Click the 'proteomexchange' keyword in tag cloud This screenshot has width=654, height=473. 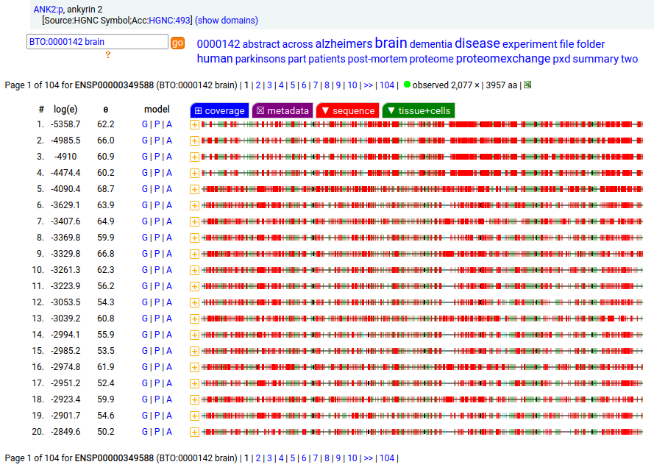[x=503, y=59]
